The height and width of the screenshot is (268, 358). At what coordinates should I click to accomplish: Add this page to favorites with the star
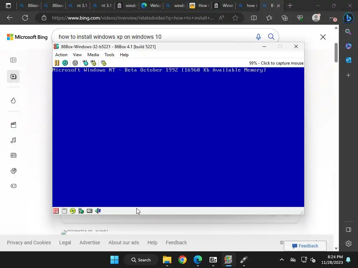pyautogui.click(x=235, y=18)
